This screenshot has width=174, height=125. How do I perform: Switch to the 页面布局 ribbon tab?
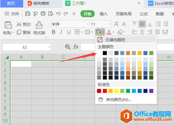[124, 14]
